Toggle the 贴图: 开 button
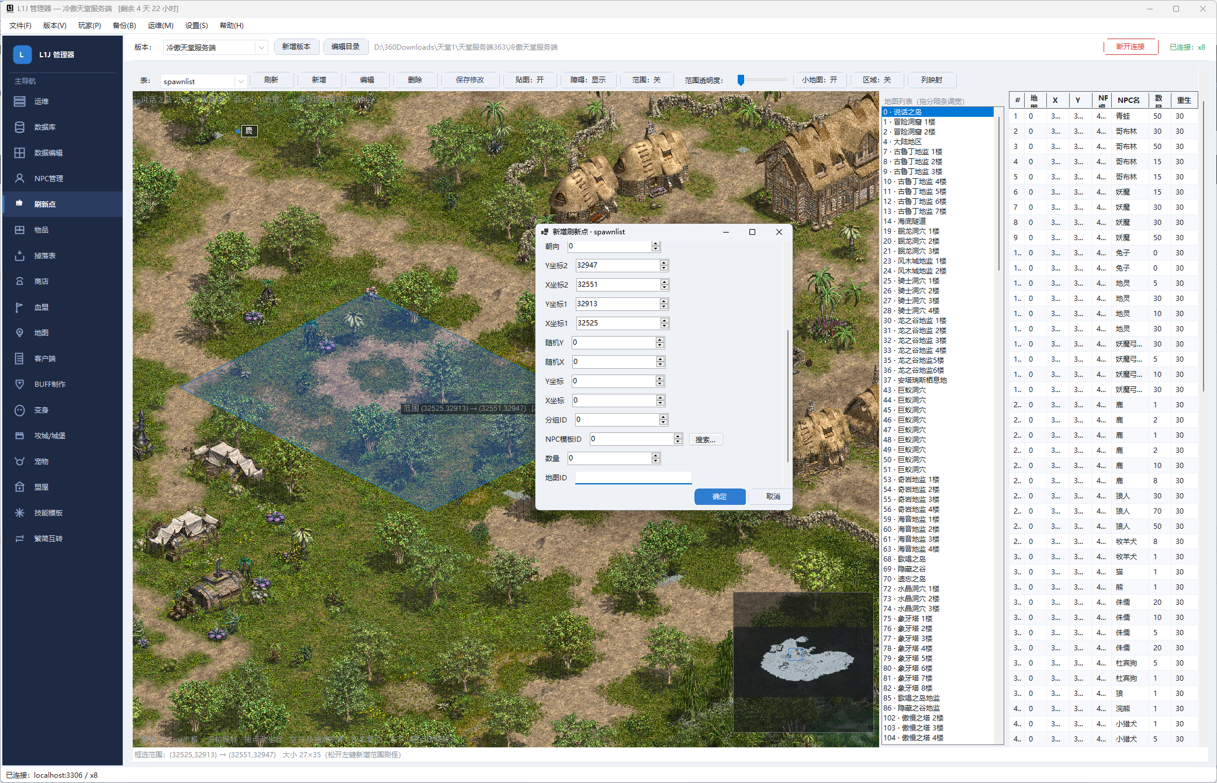The height and width of the screenshot is (783, 1217). click(x=530, y=80)
